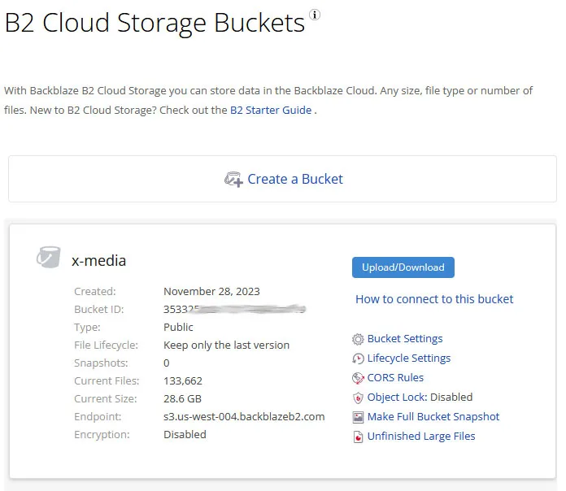Screen dimensions: 566x491
Task: Click the Unfinished Large Files document icon
Action: (x=358, y=437)
